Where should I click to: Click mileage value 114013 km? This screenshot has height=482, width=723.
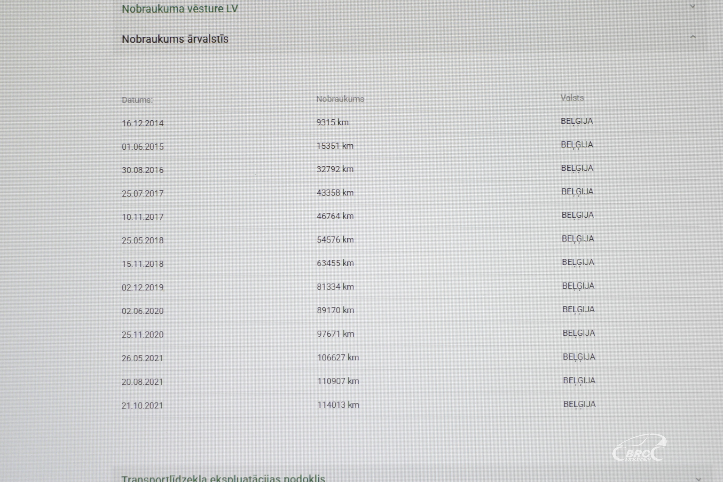tap(338, 405)
